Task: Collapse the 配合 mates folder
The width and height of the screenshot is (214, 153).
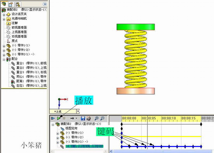Action: [x=4, y=60]
